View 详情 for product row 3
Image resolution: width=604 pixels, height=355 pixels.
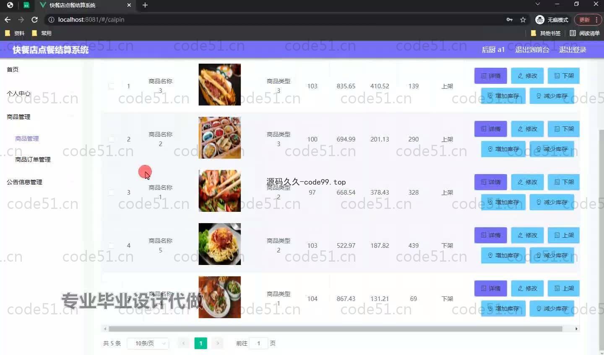(491, 182)
